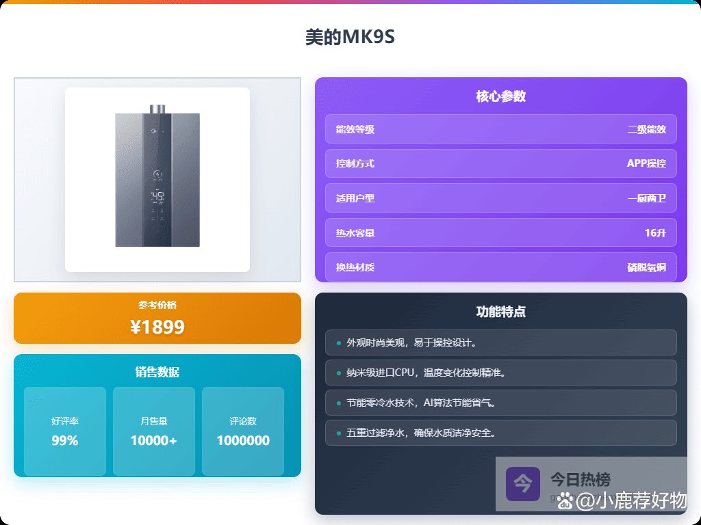Click the ¥1899 reference price card

pyautogui.click(x=157, y=319)
